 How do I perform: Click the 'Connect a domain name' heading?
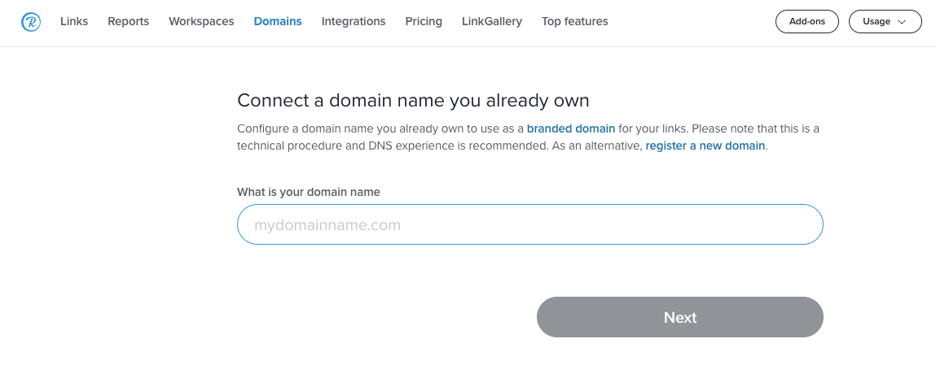(x=413, y=101)
